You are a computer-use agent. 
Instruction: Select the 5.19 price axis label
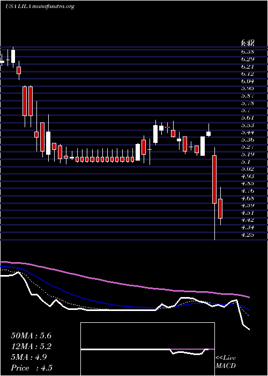click(x=248, y=155)
